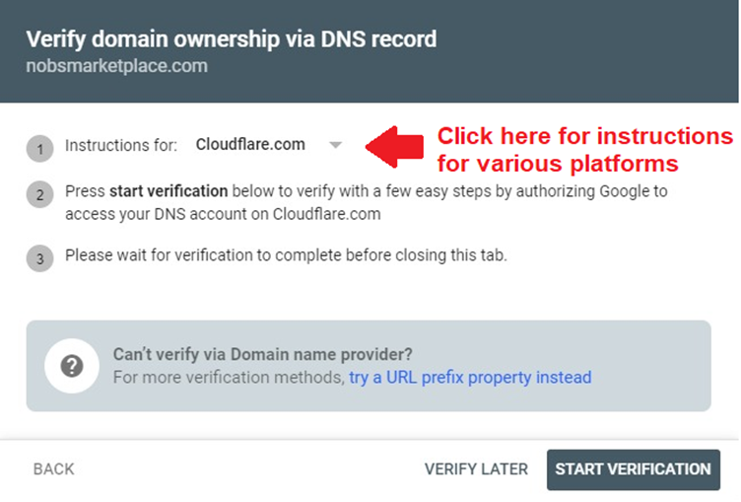Click the 'Can't verify via Domain name provider?' heading
This screenshot has width=741, height=502.
(262, 354)
